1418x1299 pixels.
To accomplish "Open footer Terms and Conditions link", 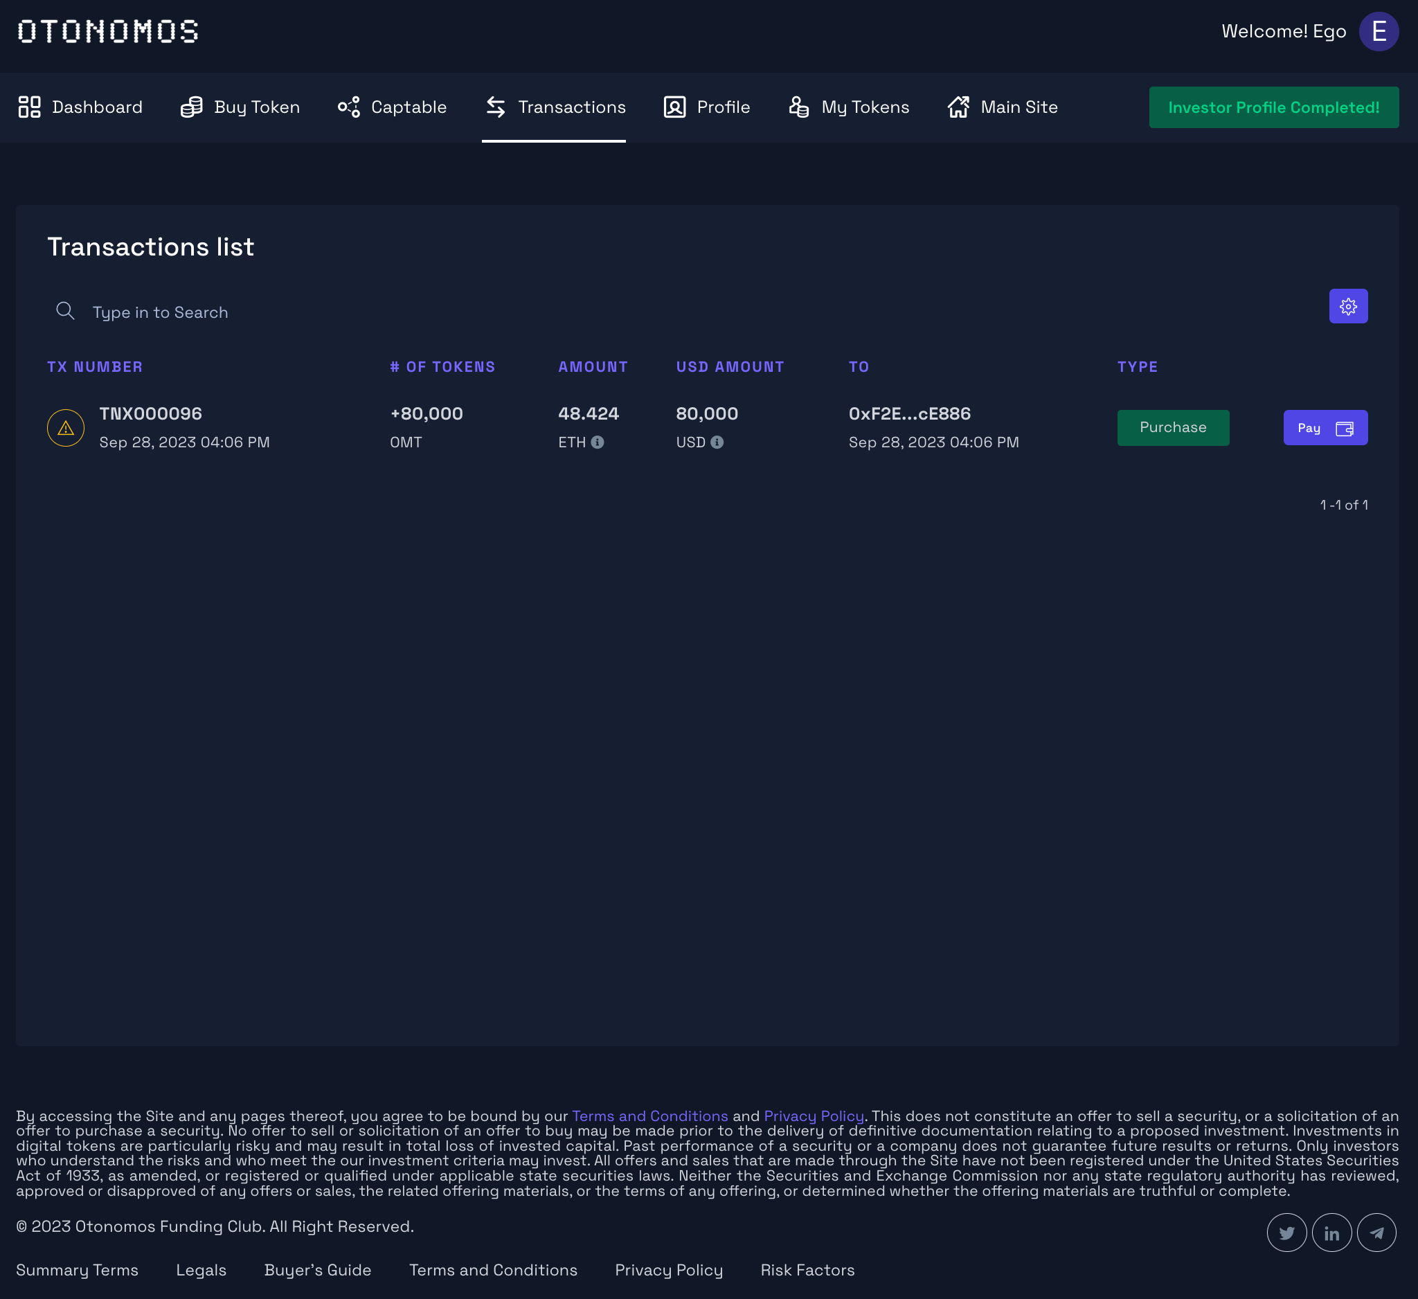I will click(493, 1270).
